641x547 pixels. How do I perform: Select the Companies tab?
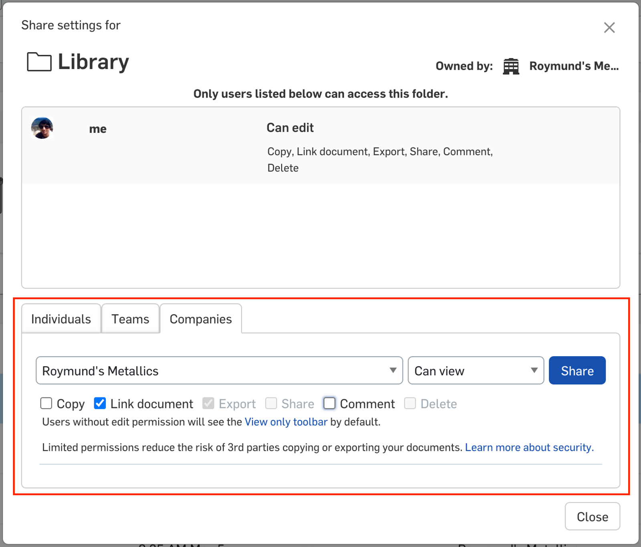click(x=201, y=319)
